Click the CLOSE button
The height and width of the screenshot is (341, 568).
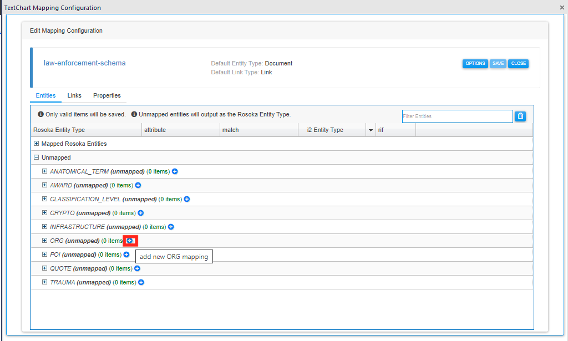(519, 63)
